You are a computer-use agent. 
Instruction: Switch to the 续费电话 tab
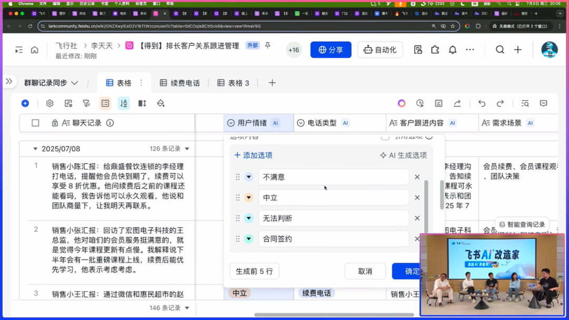coord(180,83)
